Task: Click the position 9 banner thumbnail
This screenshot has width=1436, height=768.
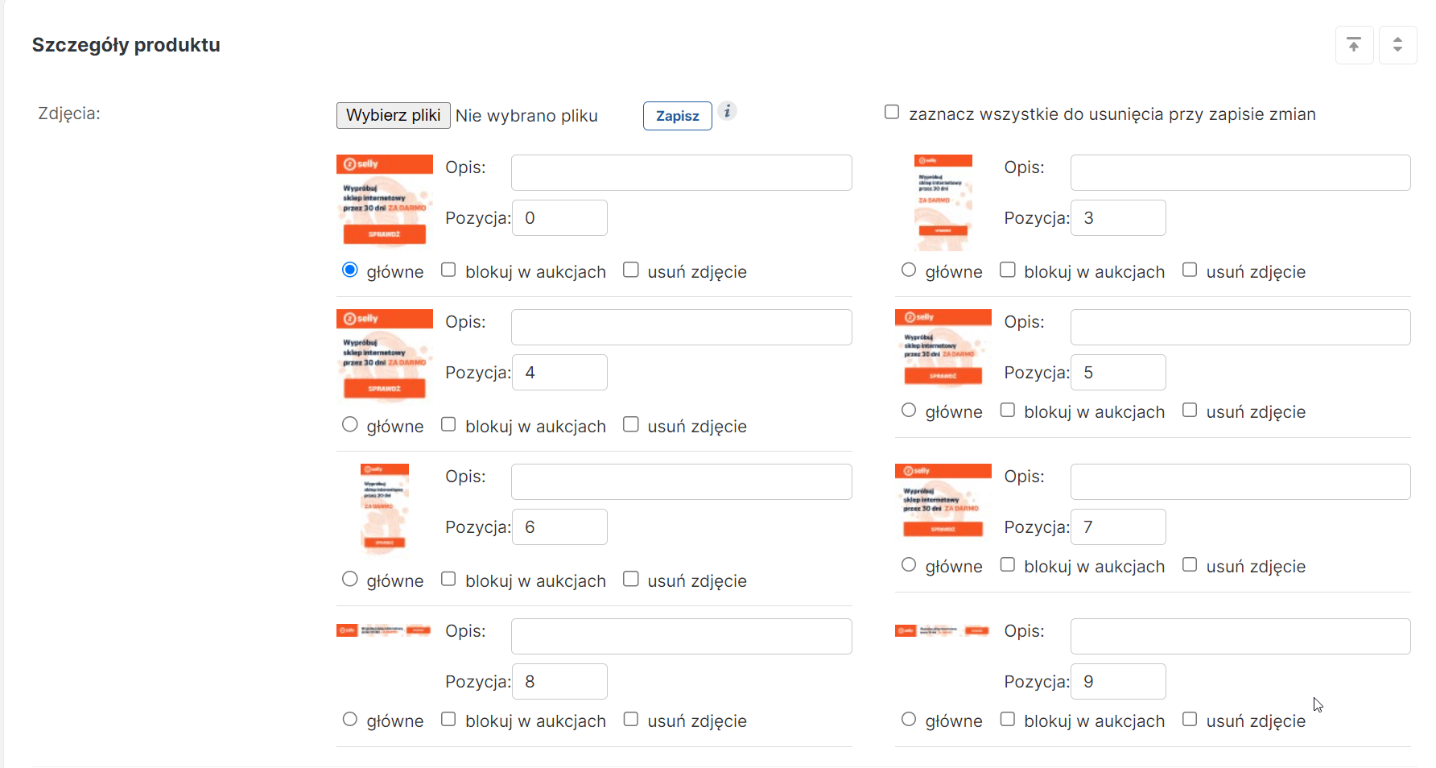Action: coord(943,630)
